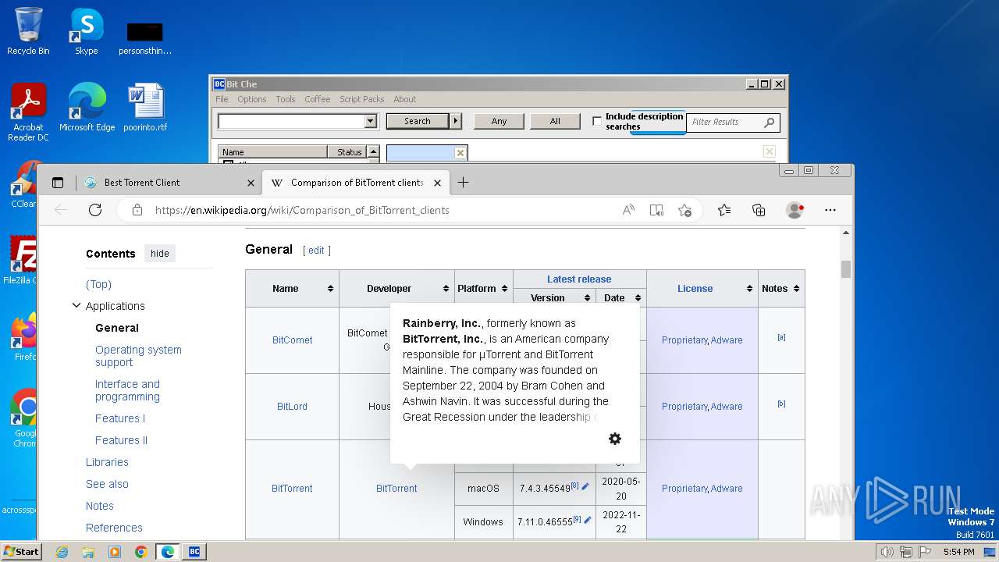Viewport: 999px width, 562px height.
Task: Open footnote a in BitComet Notes cell
Action: (x=781, y=337)
